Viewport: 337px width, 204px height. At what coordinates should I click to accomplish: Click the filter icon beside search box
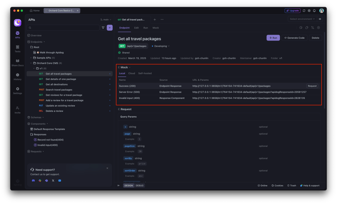point(103,28)
